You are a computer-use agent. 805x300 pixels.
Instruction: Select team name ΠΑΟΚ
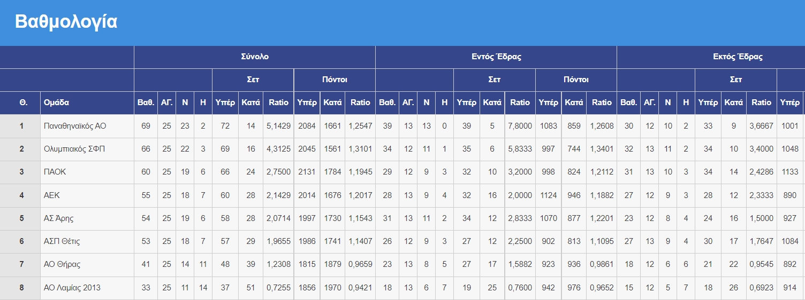click(x=55, y=172)
